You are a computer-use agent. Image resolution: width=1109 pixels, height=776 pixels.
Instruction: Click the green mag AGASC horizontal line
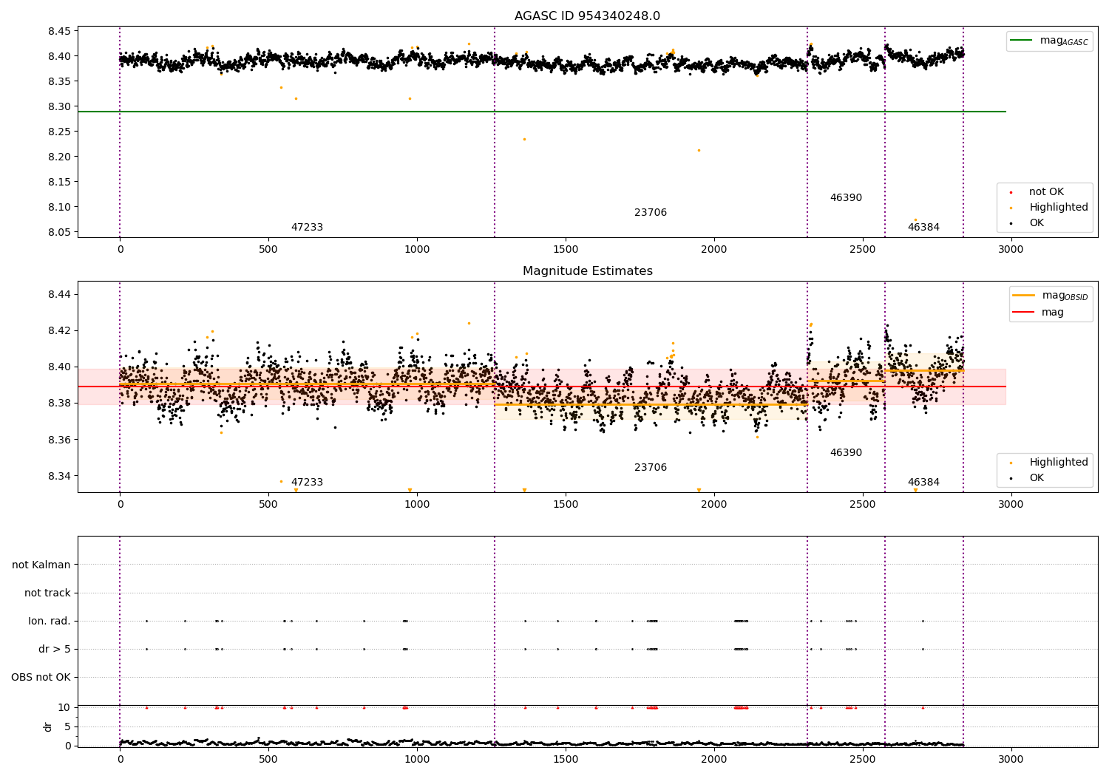pos(541,112)
